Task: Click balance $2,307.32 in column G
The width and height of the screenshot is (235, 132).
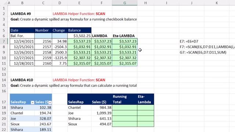Action: (x=124, y=58)
